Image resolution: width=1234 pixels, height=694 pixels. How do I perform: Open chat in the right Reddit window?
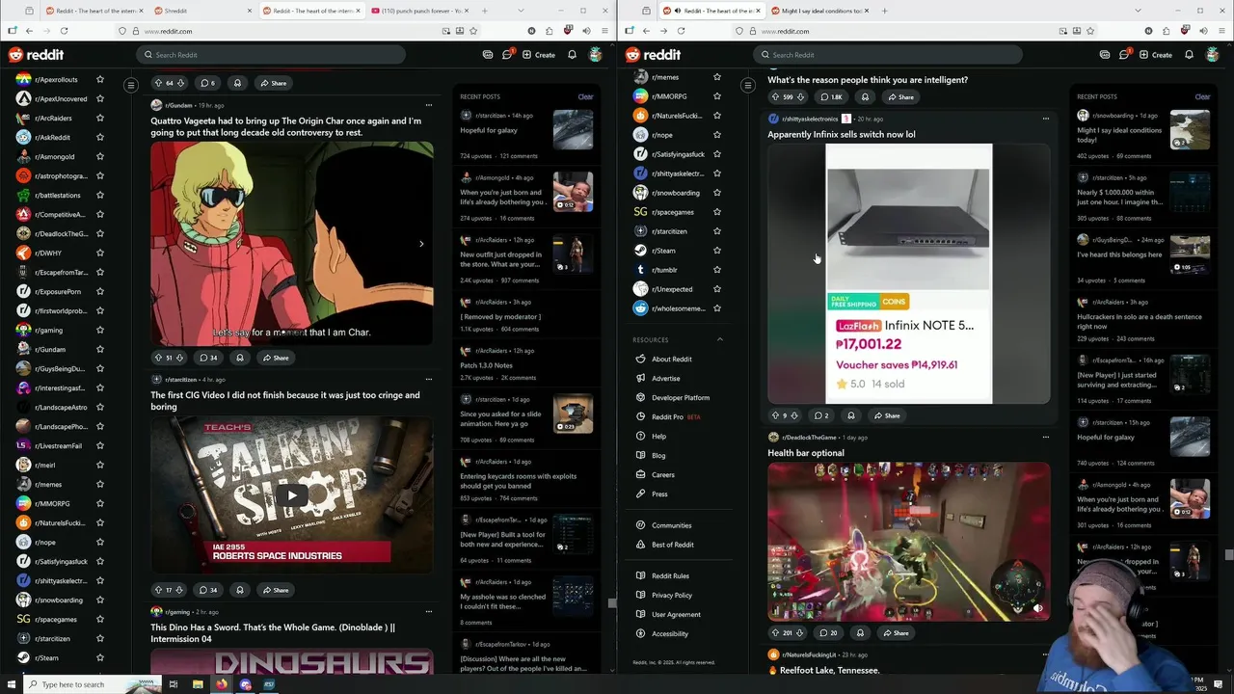[1124, 55]
